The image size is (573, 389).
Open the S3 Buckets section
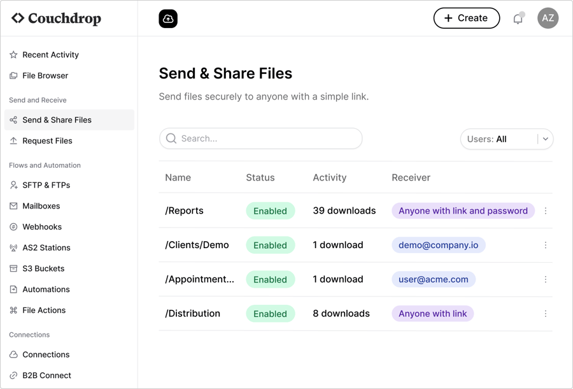tap(14, 268)
